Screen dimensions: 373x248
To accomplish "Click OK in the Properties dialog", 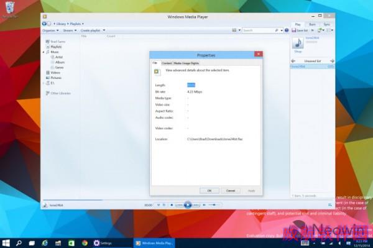I will (210, 191).
